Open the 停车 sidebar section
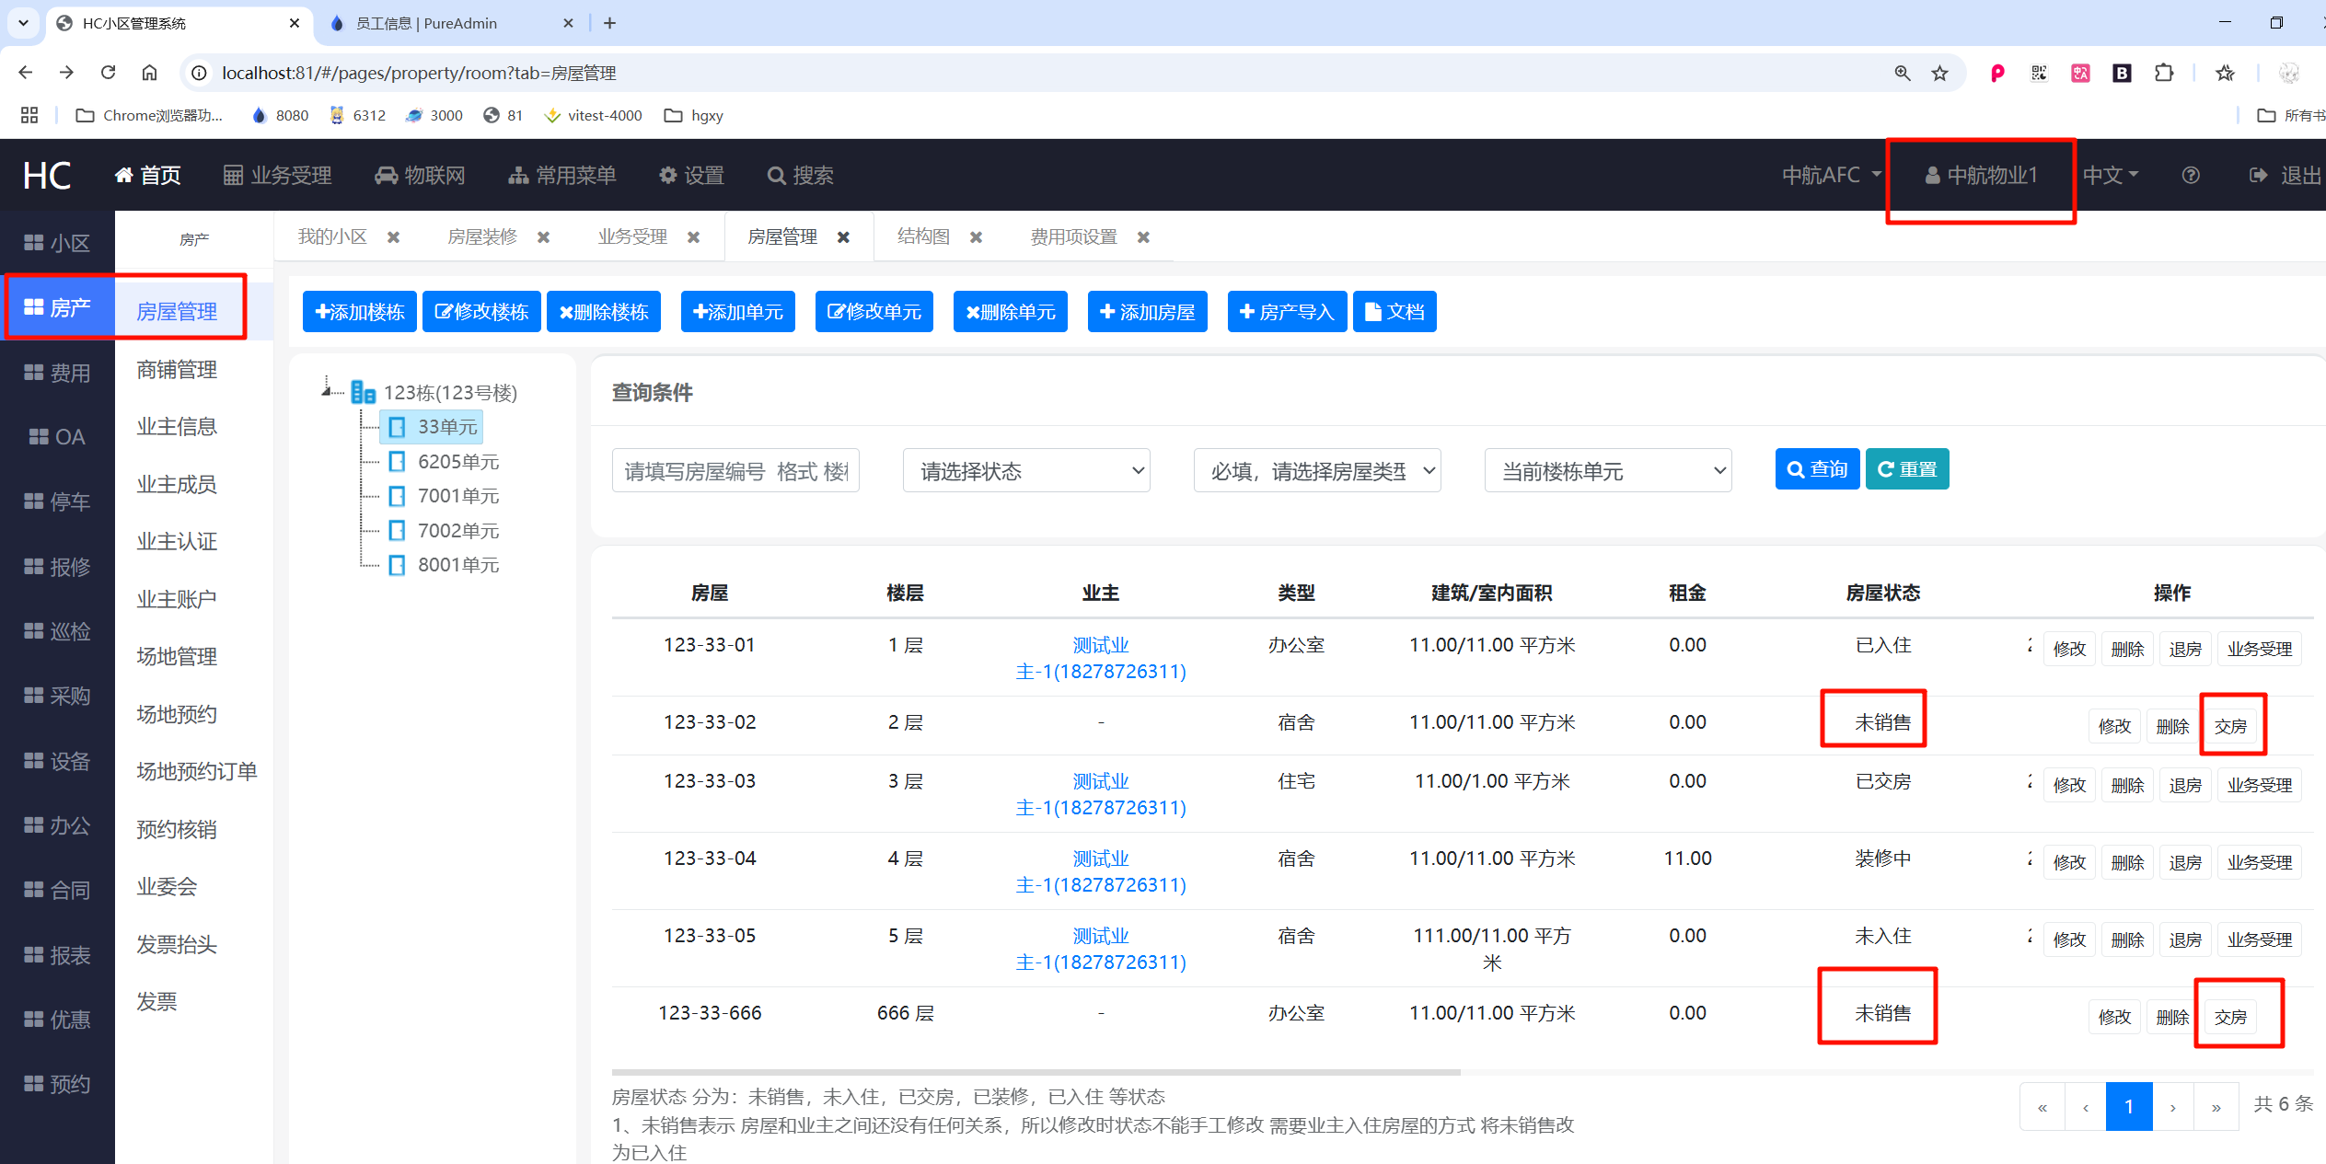 pyautogui.click(x=57, y=501)
